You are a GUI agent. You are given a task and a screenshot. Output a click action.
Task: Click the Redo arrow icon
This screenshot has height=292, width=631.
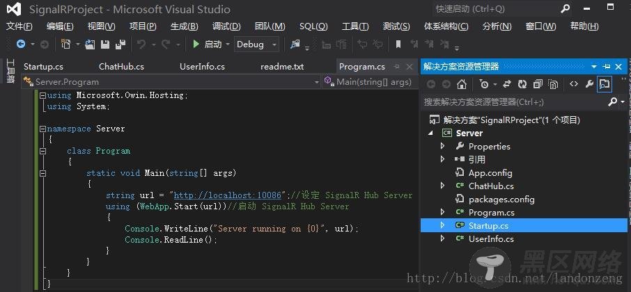coord(165,44)
